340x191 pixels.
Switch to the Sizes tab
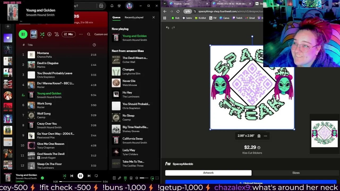[x=296, y=173]
